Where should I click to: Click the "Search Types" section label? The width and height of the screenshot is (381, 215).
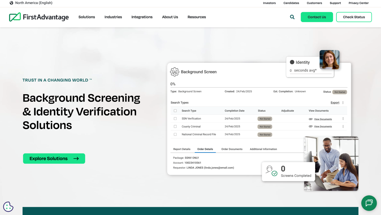[x=180, y=103]
